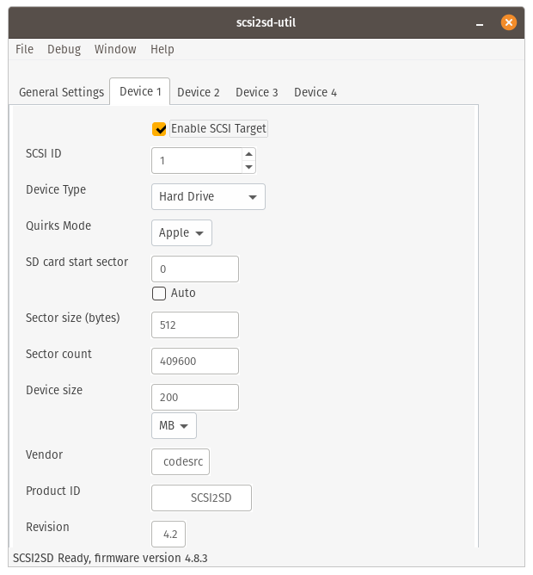
Task: Increase SCSI ID with up arrow
Action: (248, 154)
